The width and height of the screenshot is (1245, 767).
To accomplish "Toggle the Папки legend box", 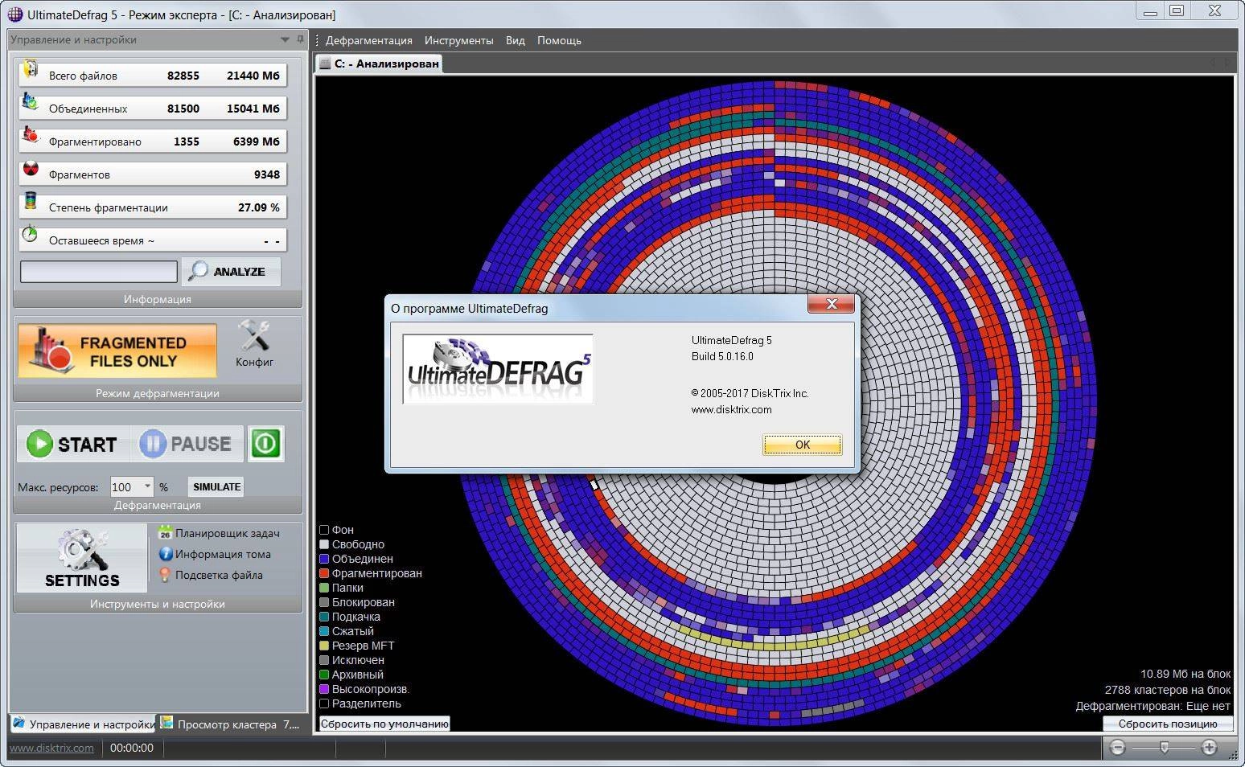I will pyautogui.click(x=324, y=588).
